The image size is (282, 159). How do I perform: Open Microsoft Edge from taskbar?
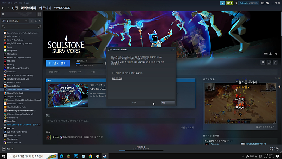(x=62, y=156)
